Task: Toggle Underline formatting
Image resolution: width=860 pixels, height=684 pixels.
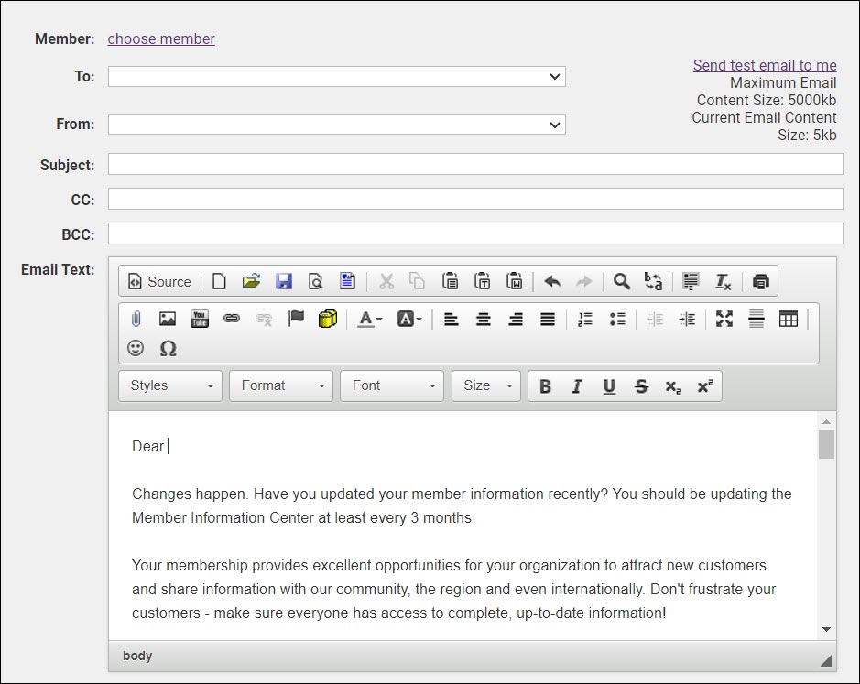Action: click(x=609, y=386)
